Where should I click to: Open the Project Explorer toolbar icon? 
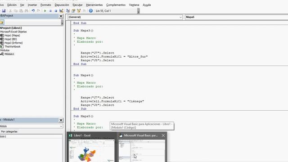coord(68,11)
